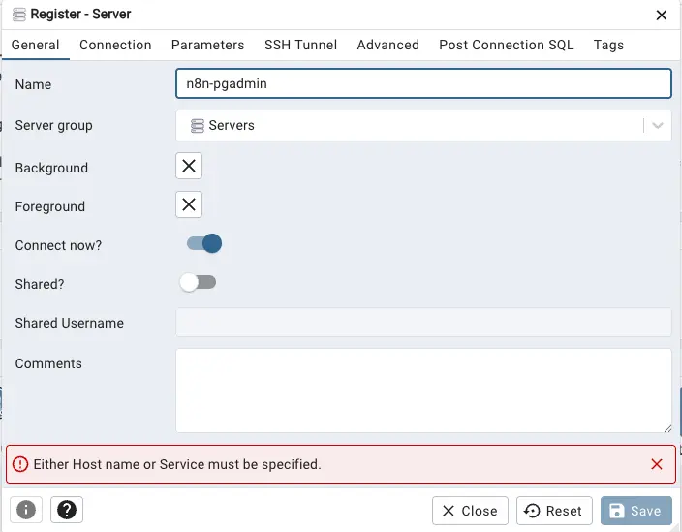Pick a Foreground color swatch
682x532 pixels.
click(x=189, y=204)
